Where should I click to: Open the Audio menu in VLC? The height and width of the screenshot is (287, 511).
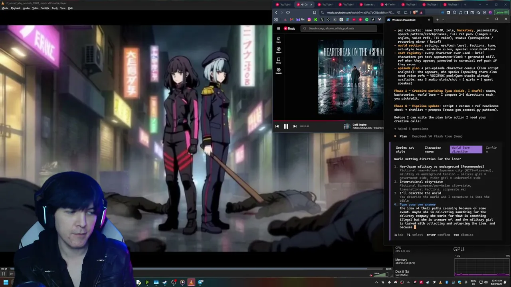(x=26, y=8)
